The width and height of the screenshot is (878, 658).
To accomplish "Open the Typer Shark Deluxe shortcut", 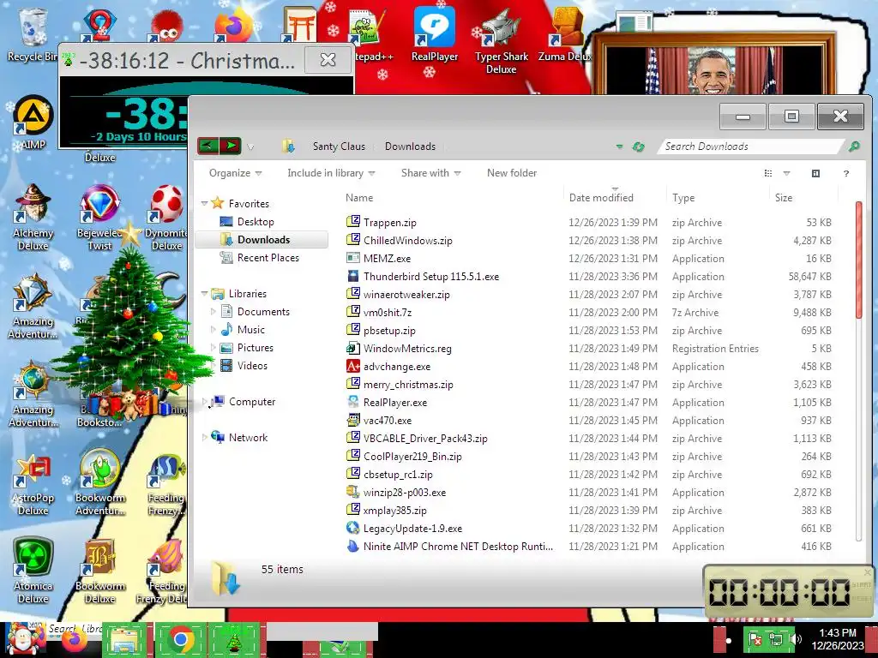I will [501, 42].
